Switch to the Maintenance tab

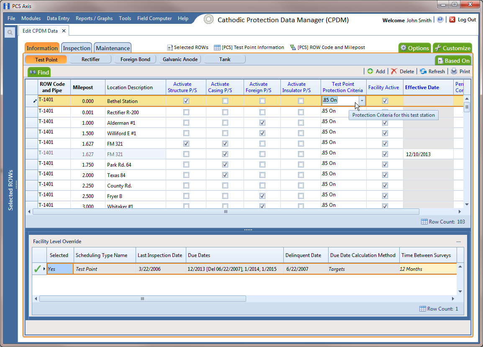pos(113,48)
